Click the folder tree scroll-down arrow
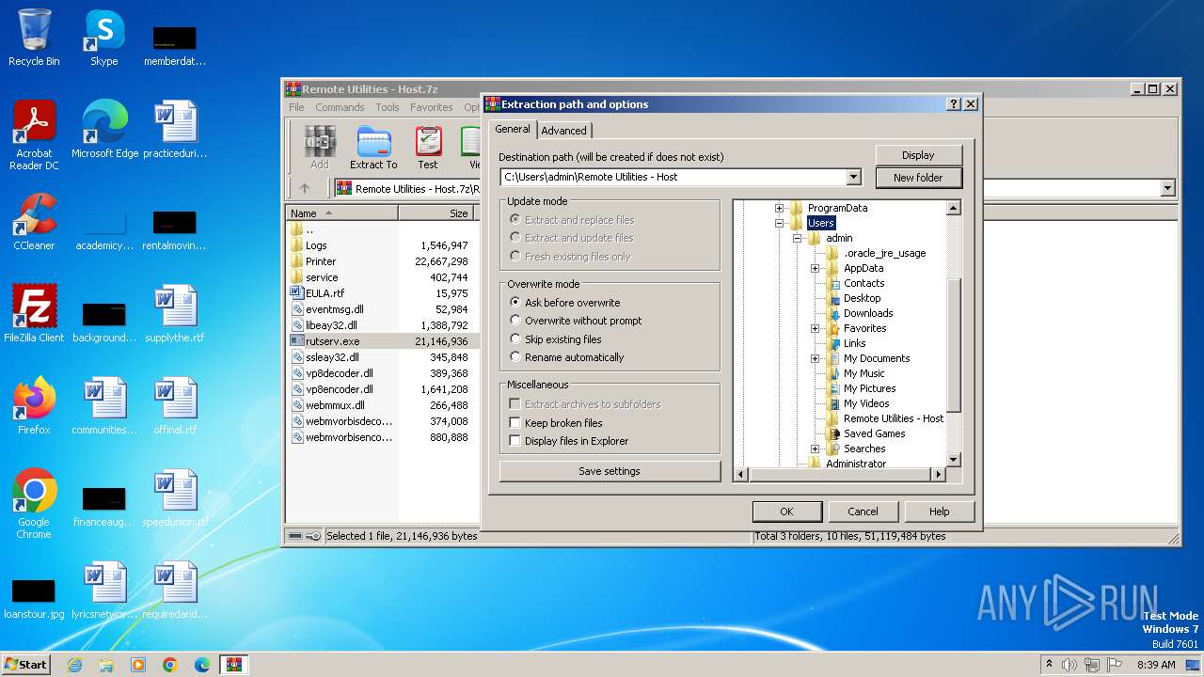1204x677 pixels. 954,460
